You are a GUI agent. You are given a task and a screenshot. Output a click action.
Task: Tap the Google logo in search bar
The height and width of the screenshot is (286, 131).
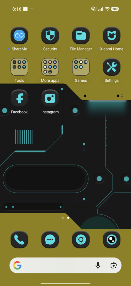tap(17, 265)
